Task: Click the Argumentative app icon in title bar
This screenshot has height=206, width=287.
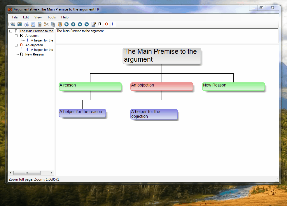Action: (10, 9)
